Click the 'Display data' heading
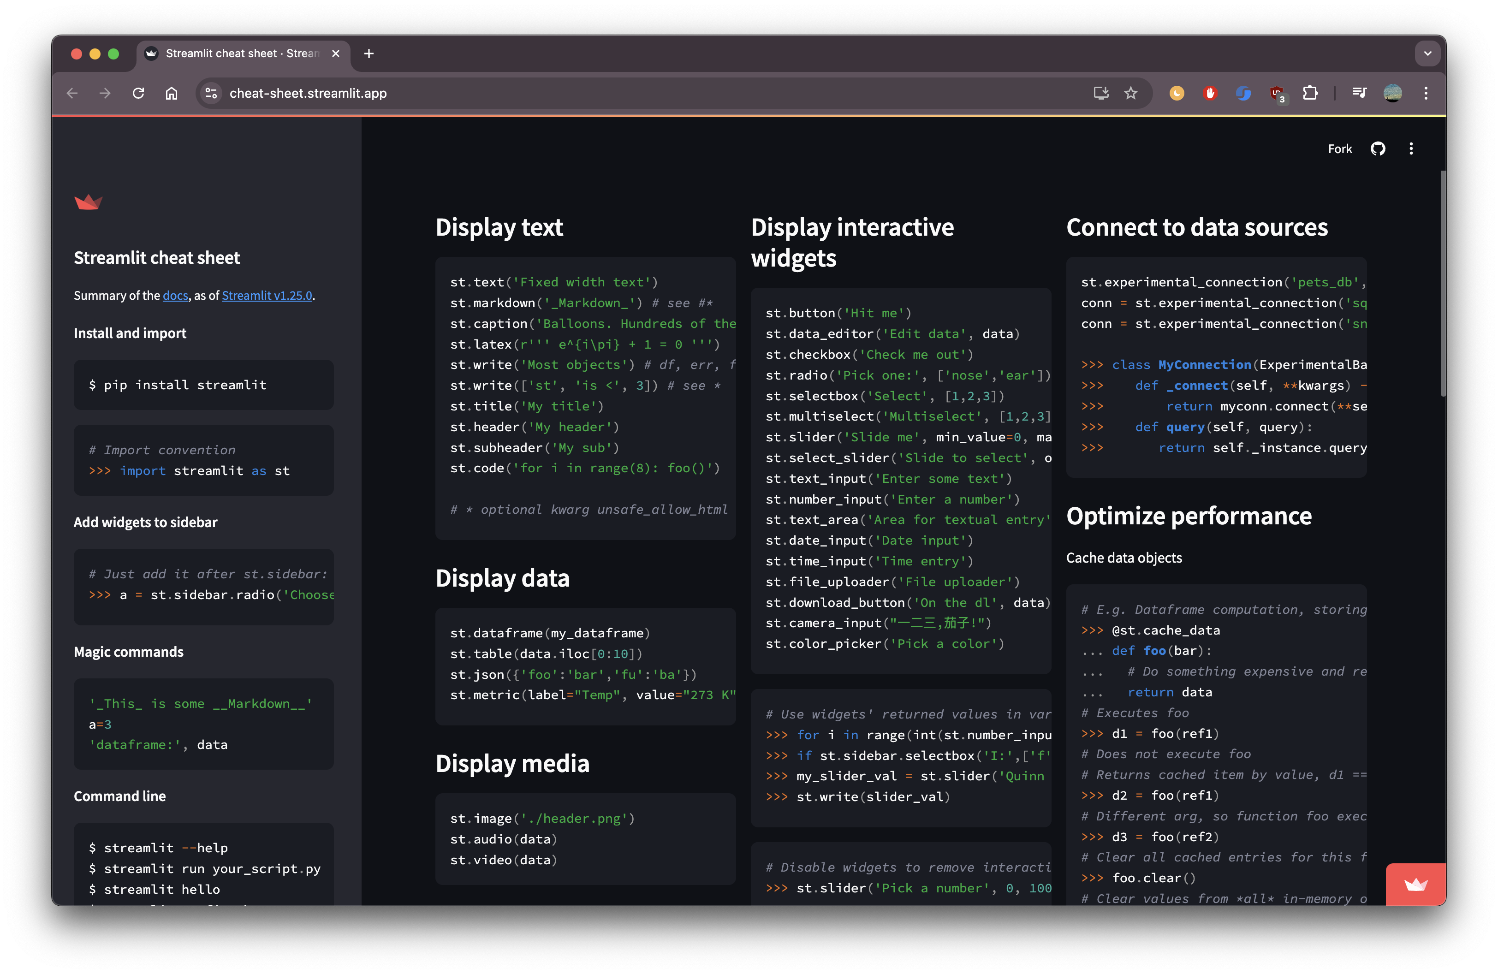Screen dimensions: 1498x974 (x=502, y=578)
